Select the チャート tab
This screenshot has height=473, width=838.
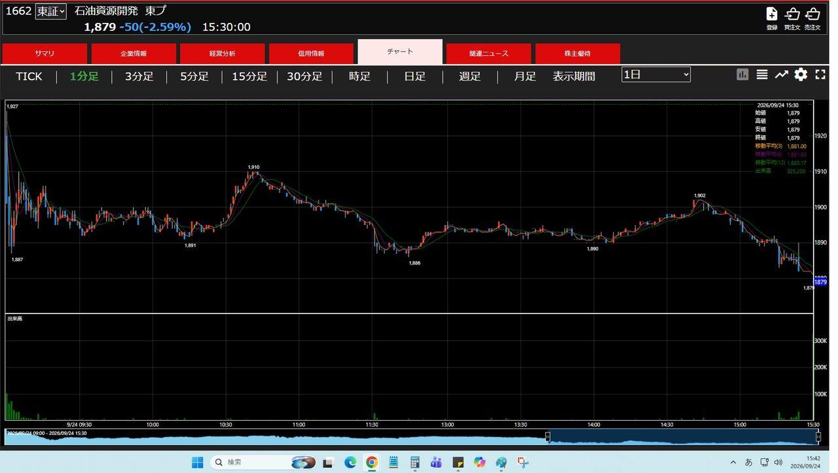coord(400,52)
